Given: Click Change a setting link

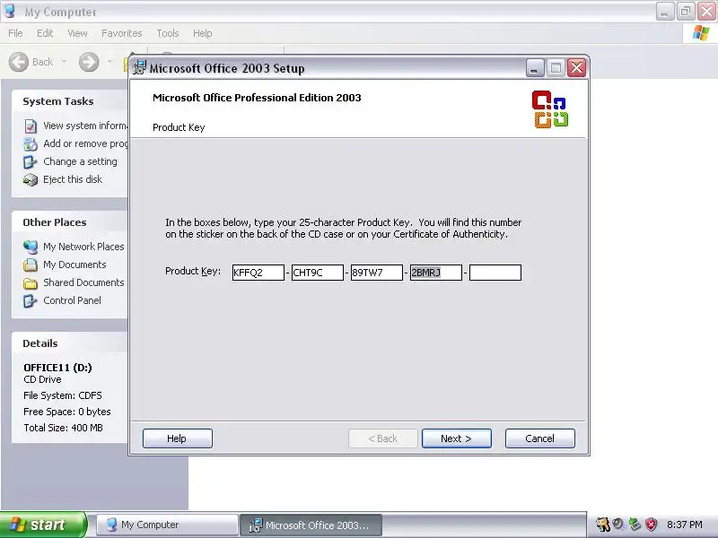Looking at the screenshot, I should (80, 161).
